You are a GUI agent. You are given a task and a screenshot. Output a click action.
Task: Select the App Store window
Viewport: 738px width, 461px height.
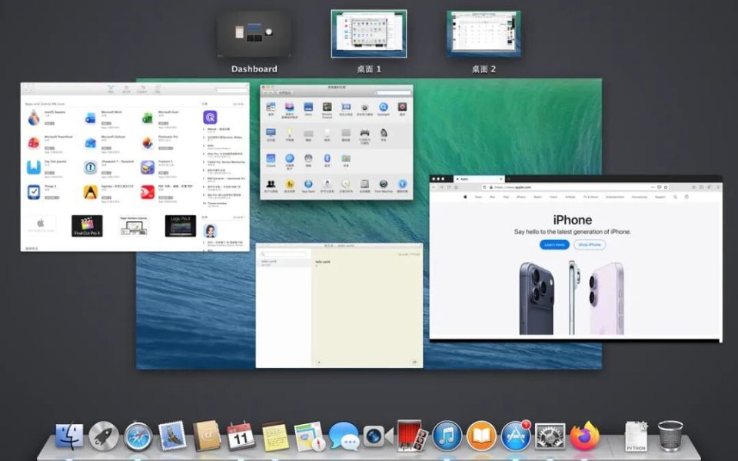[135, 167]
